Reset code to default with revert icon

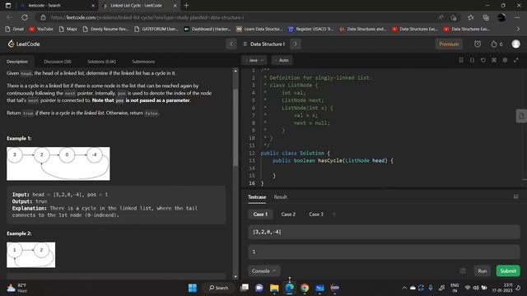pos(483,60)
